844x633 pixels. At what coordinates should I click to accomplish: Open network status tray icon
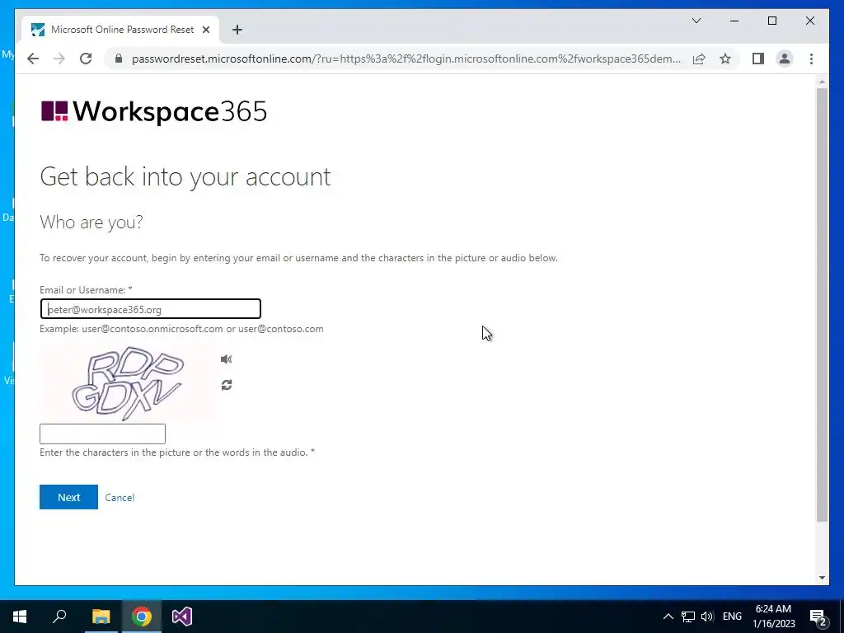688,617
